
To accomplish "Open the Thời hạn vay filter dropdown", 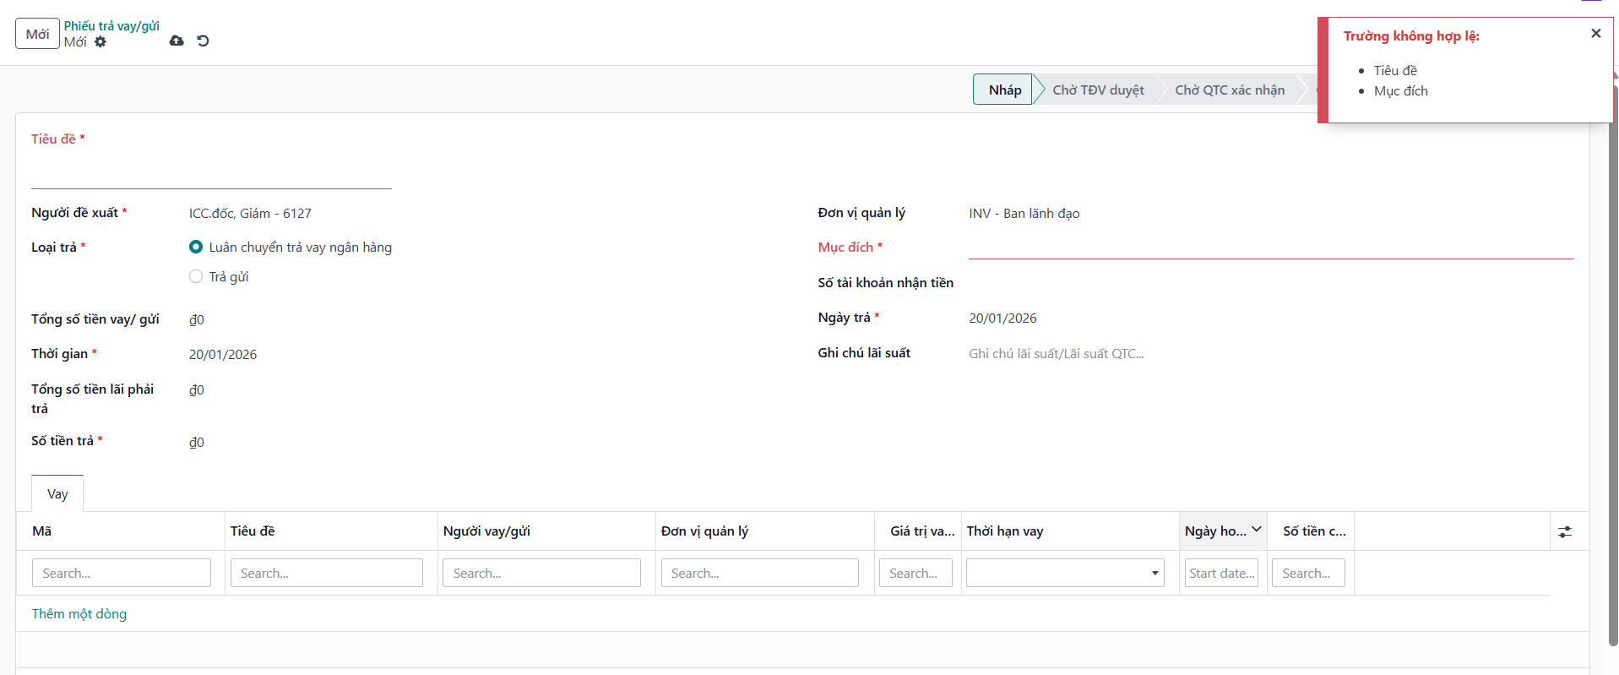I will (x=1065, y=573).
